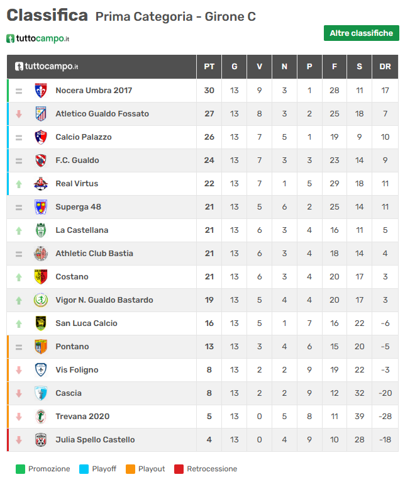Viewport: 410px width, 477px height.
Task: Click the Superga 48 shield icon
Action: (41, 207)
